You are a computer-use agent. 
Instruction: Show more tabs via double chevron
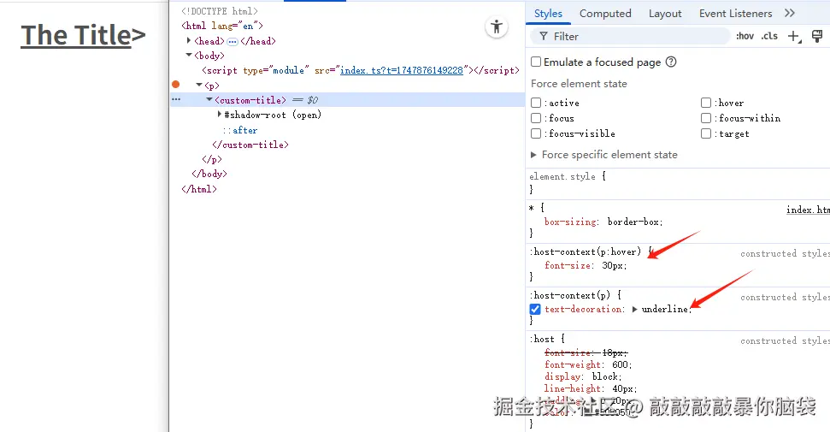[x=790, y=13]
